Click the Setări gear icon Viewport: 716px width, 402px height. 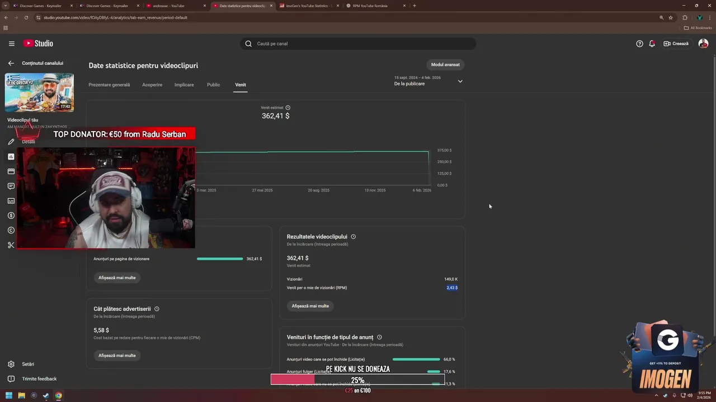point(11,364)
